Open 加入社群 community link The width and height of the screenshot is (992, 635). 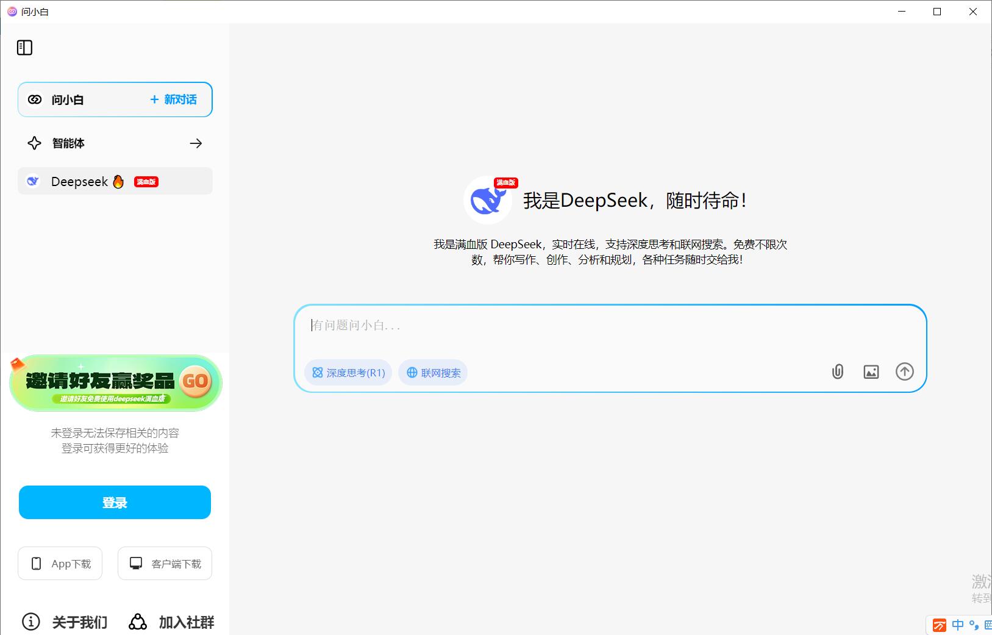[187, 622]
